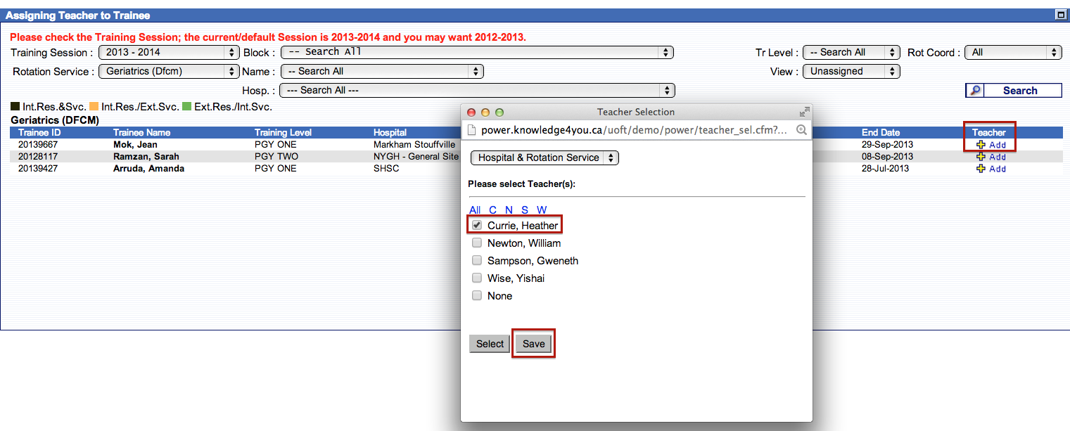Screen dimensions: 1070x431
Task: Expand the Rotation Service dropdown
Action: 169,72
